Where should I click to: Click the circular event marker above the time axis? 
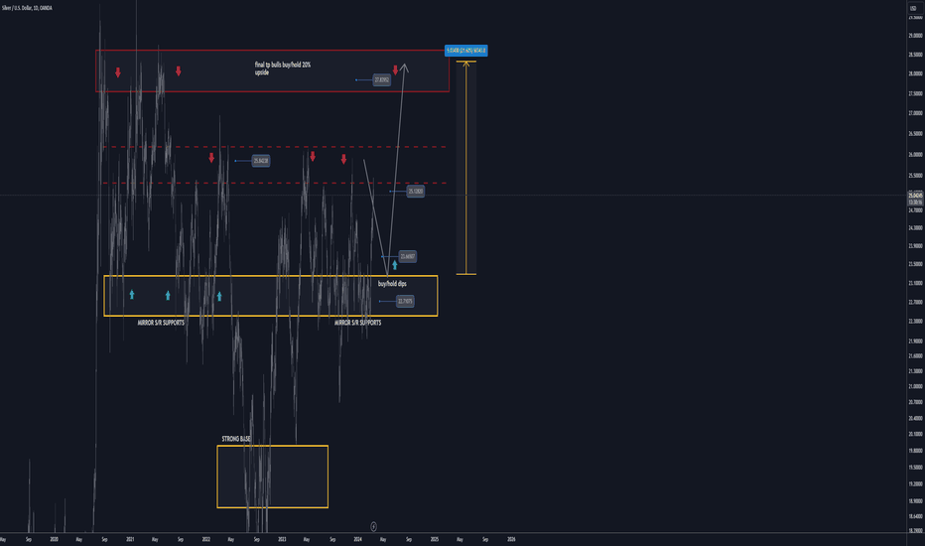[373, 526]
